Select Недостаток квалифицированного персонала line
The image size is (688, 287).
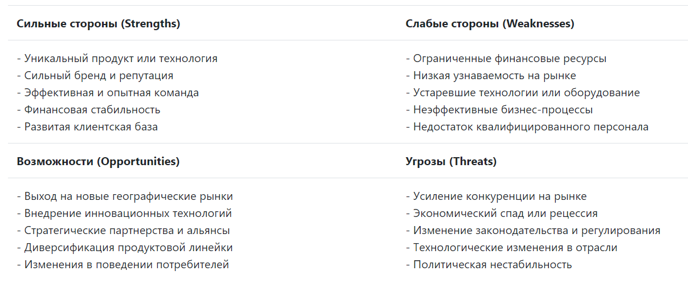click(527, 127)
